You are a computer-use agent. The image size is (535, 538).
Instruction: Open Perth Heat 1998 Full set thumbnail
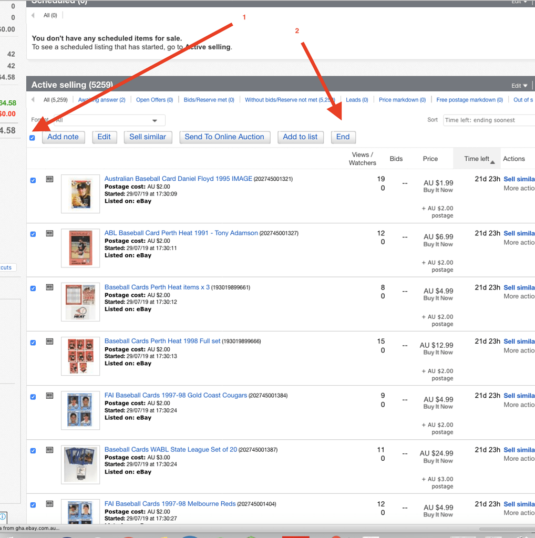(80, 356)
